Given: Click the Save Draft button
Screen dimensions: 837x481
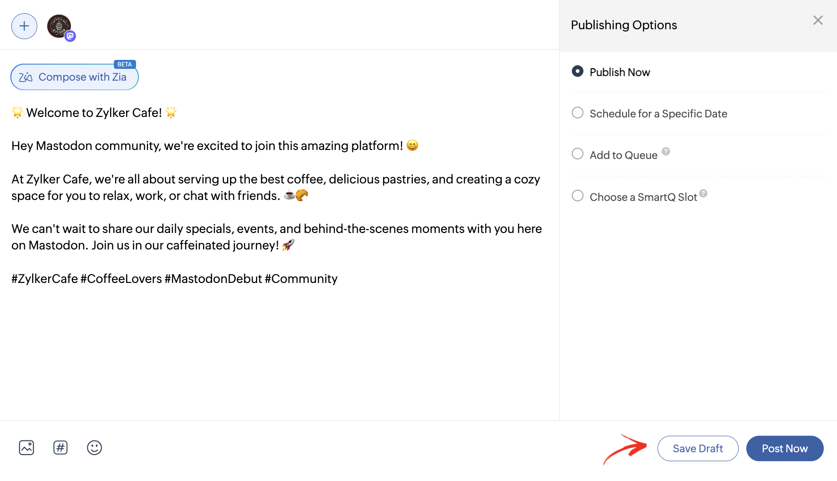Looking at the screenshot, I should (698, 448).
